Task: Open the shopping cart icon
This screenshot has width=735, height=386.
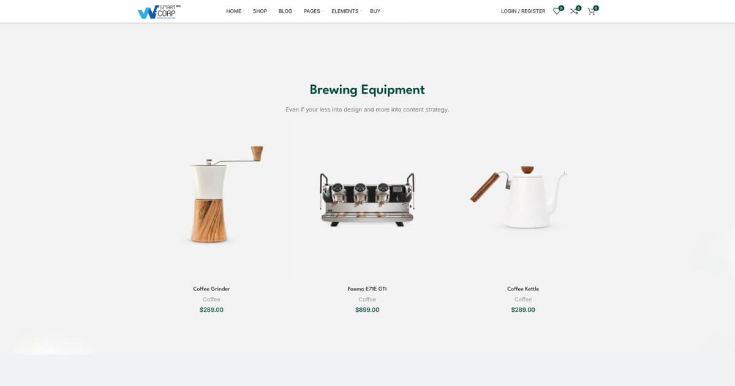Action: pyautogui.click(x=591, y=11)
